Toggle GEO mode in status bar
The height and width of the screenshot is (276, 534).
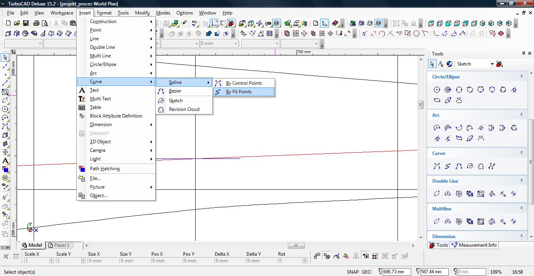tap(366, 272)
